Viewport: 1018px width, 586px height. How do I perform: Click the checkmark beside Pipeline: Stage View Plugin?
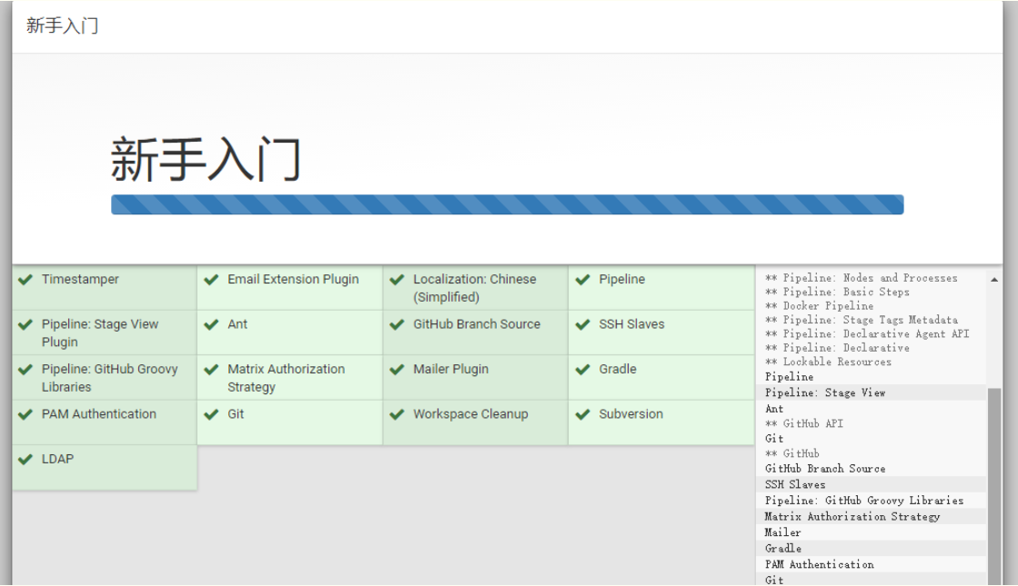click(25, 324)
